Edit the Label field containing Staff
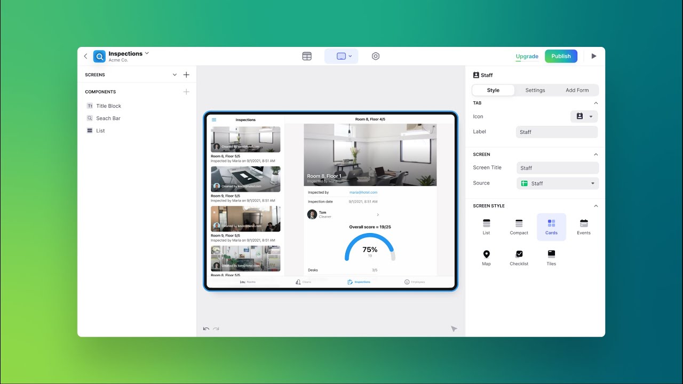The image size is (683, 384). (x=557, y=132)
